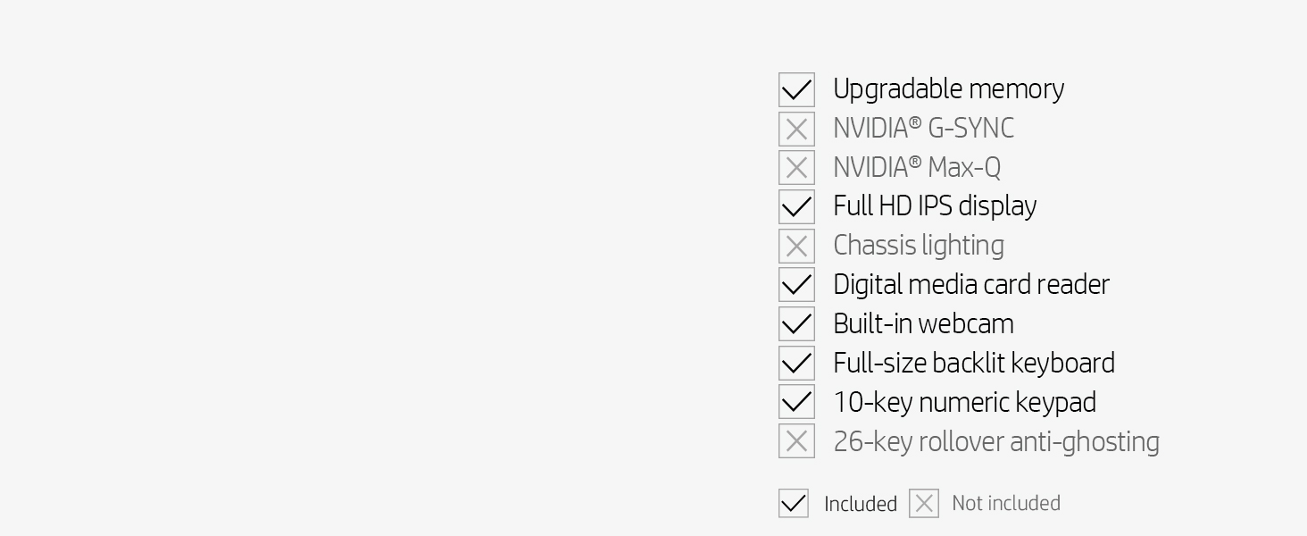Click the Included legend checkmark icon

click(x=793, y=504)
